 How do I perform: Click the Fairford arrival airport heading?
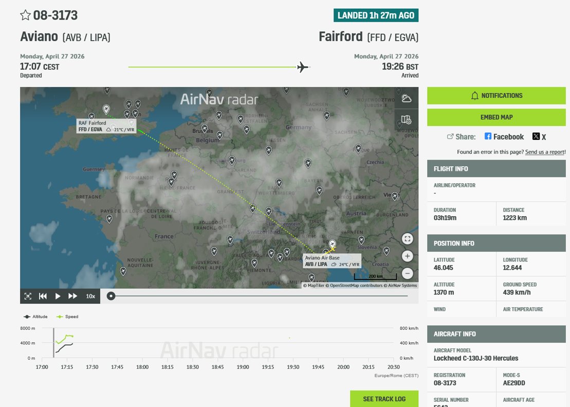click(369, 37)
